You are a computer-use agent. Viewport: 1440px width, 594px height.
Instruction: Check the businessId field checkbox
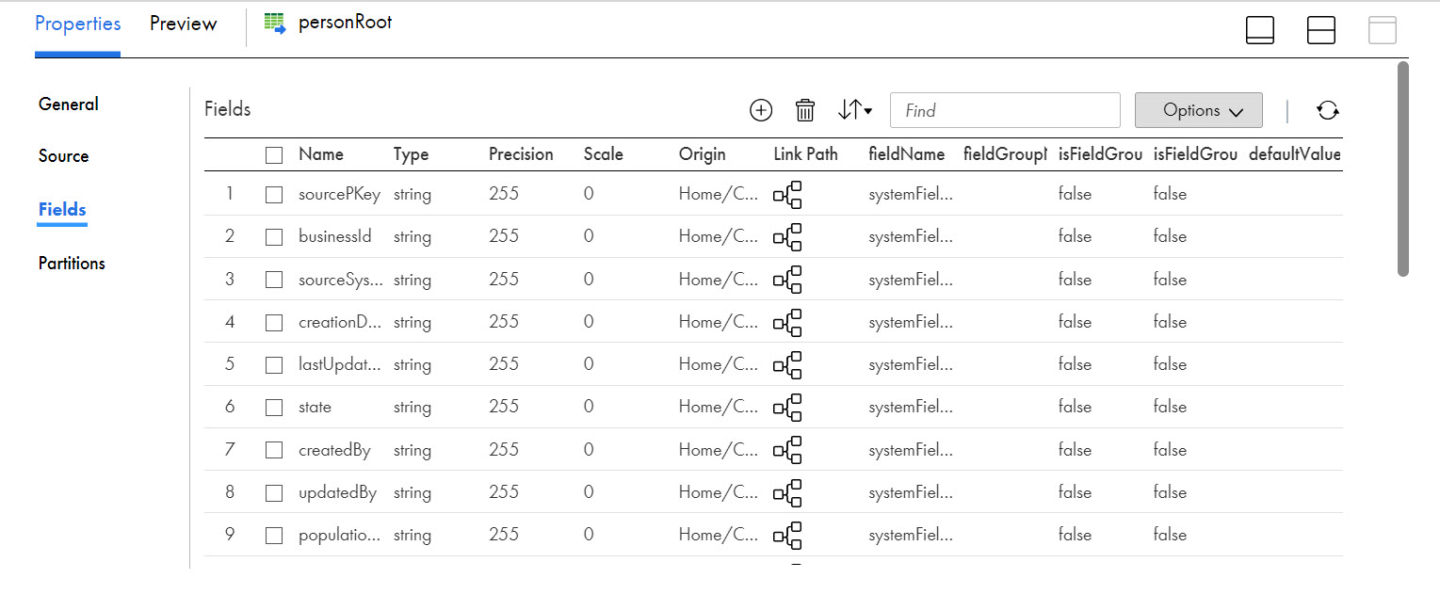point(274,237)
